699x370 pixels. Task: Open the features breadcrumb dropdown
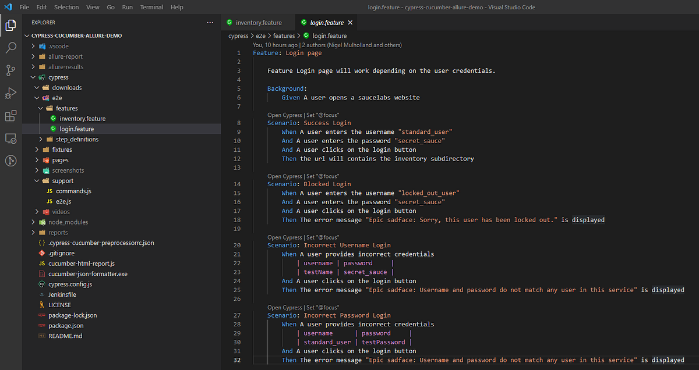coord(284,35)
